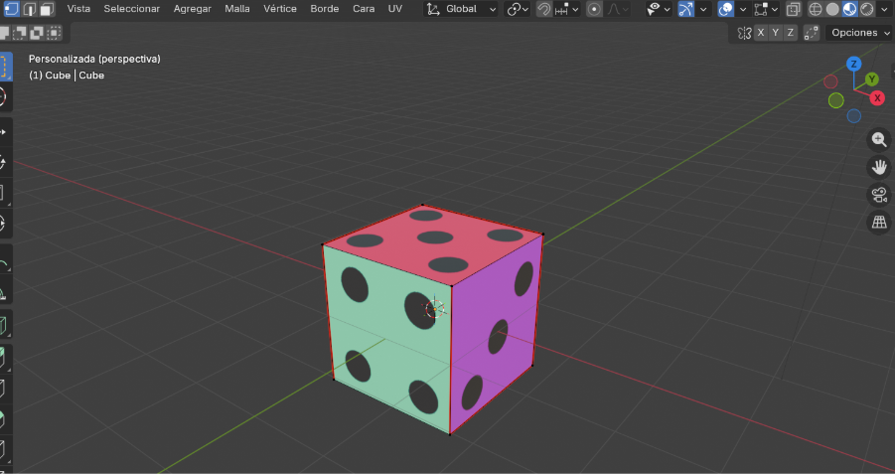Open the Opciones dropdown
The width and height of the screenshot is (895, 474).
(x=859, y=33)
